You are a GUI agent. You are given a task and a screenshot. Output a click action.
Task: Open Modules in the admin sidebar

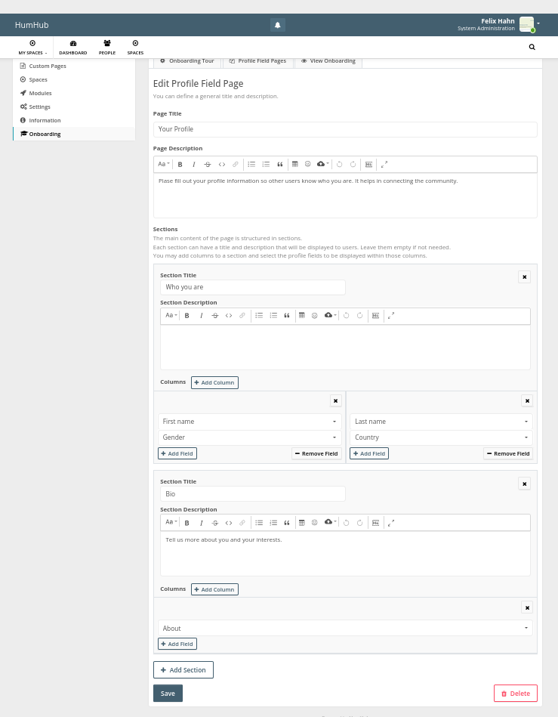pyautogui.click(x=40, y=93)
